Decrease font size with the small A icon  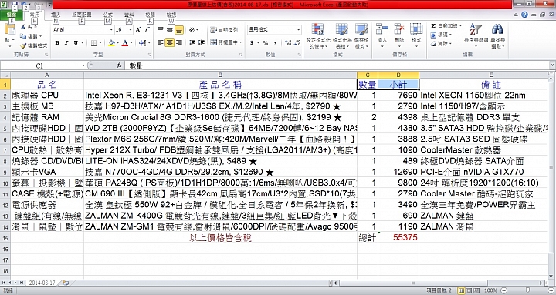point(147,30)
